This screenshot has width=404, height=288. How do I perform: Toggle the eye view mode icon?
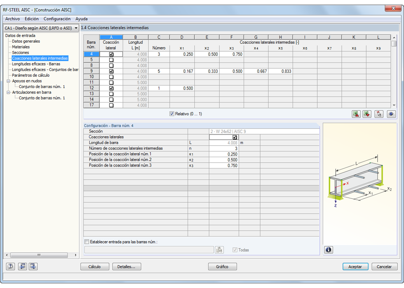pyautogui.click(x=391, y=114)
